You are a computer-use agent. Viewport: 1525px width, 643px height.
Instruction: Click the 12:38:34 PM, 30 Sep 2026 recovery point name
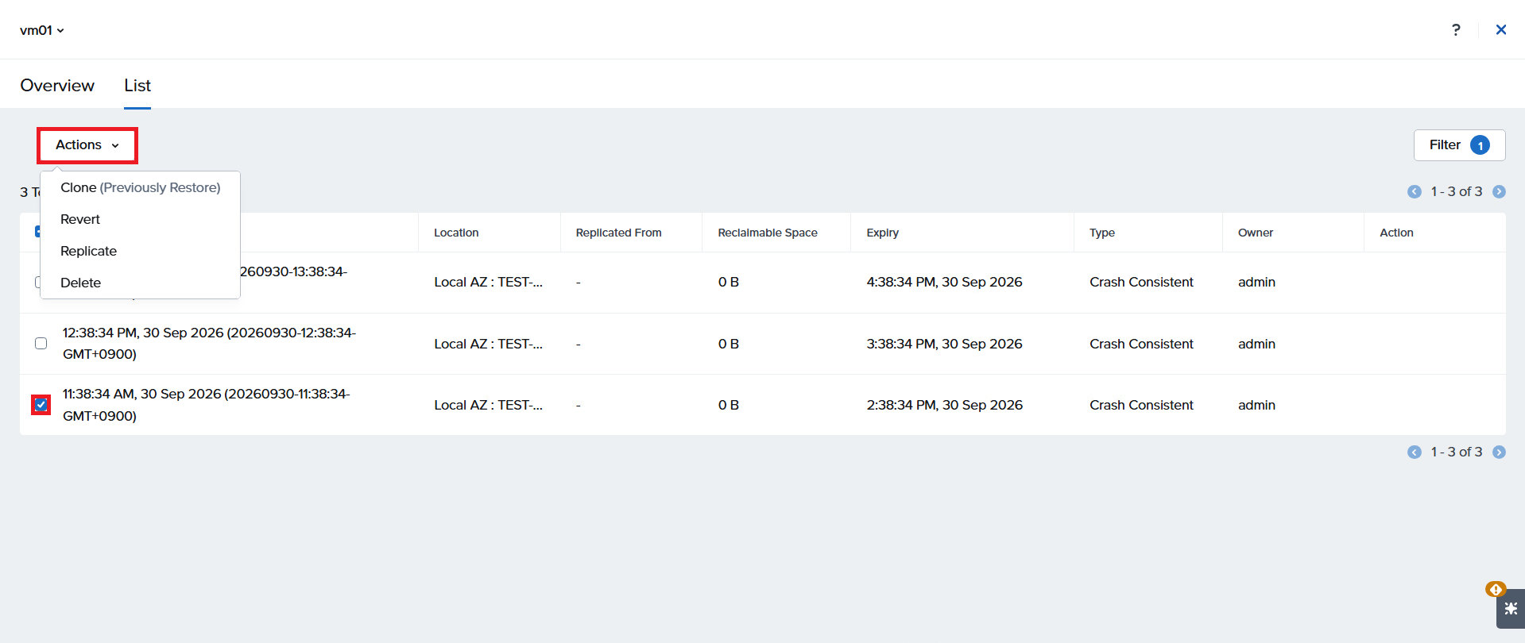[209, 343]
